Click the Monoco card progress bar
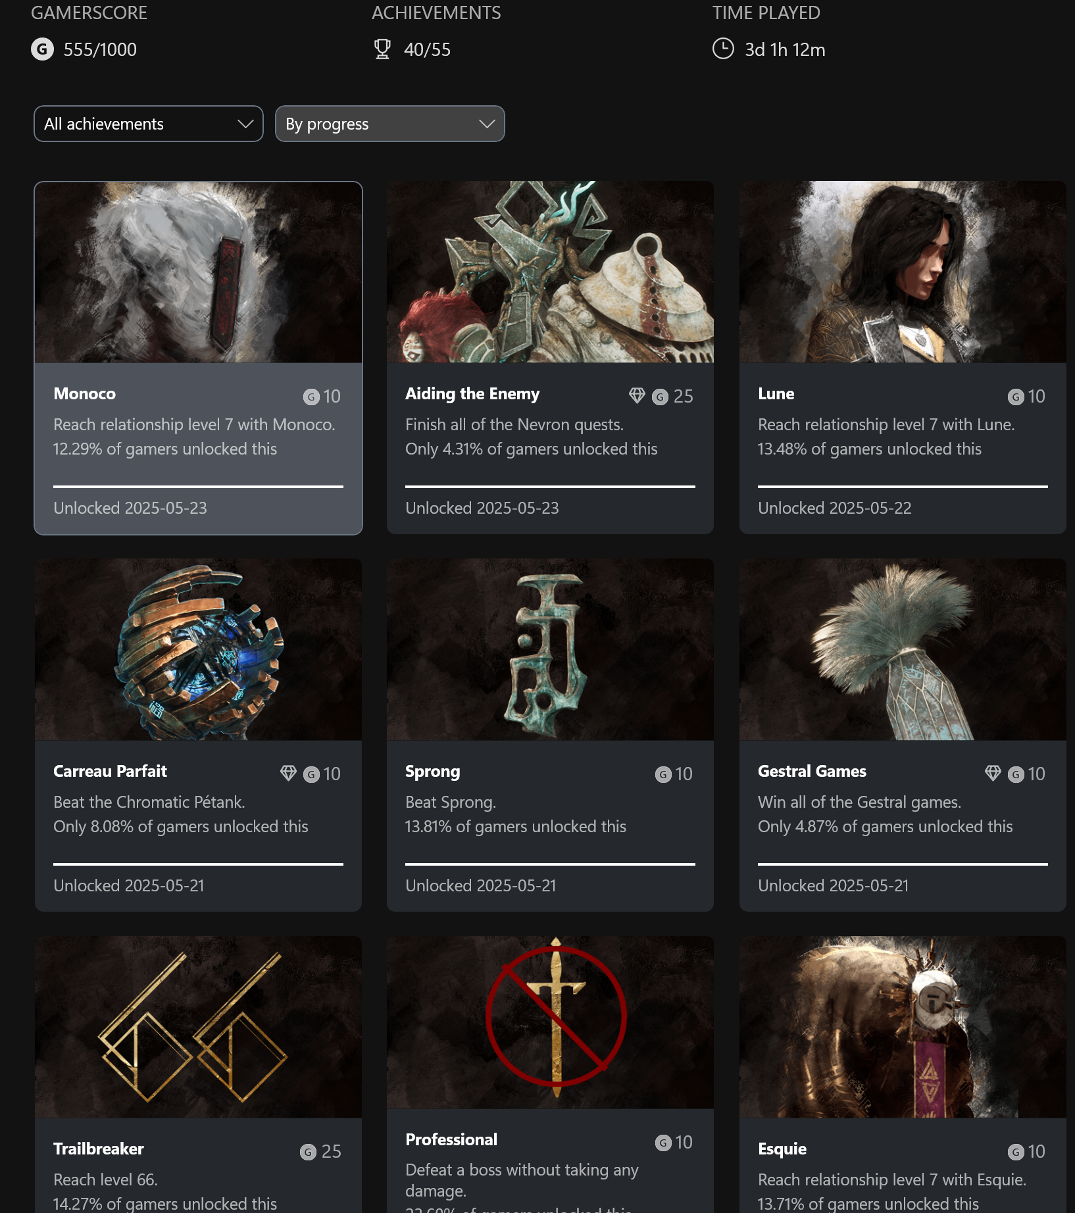This screenshot has width=1075, height=1213. pyautogui.click(x=198, y=487)
